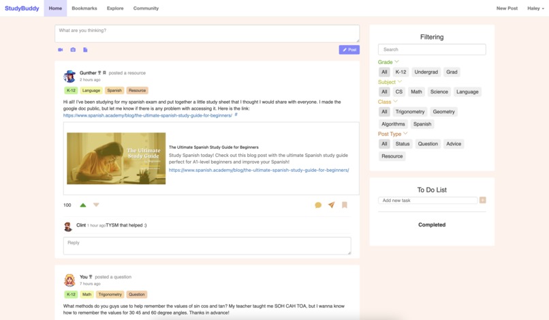Click the Filtering Search field

click(x=432, y=50)
